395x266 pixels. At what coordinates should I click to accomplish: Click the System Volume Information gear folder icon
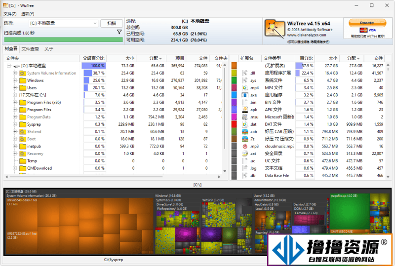(23, 73)
